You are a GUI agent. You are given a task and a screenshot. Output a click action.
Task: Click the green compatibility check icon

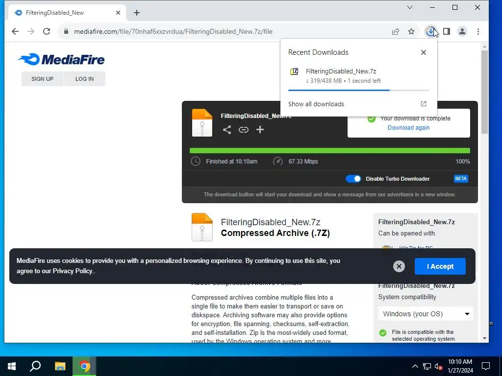[382, 333]
